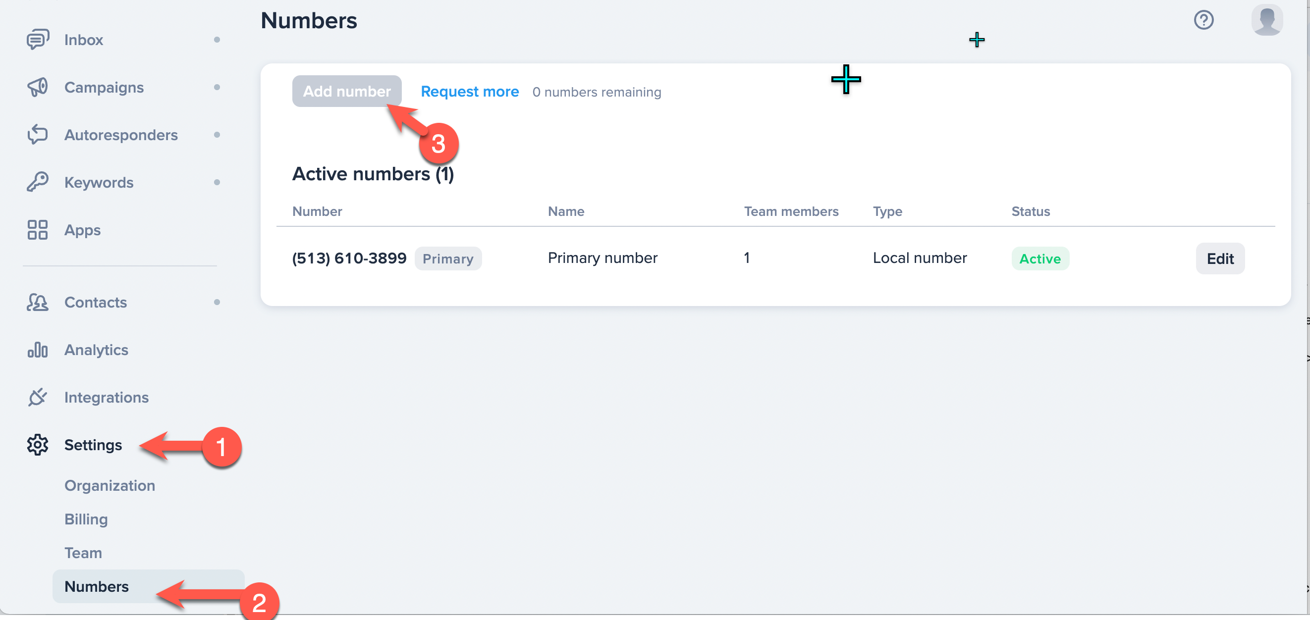Click the (513) 610-3899 phone number

[x=349, y=258]
